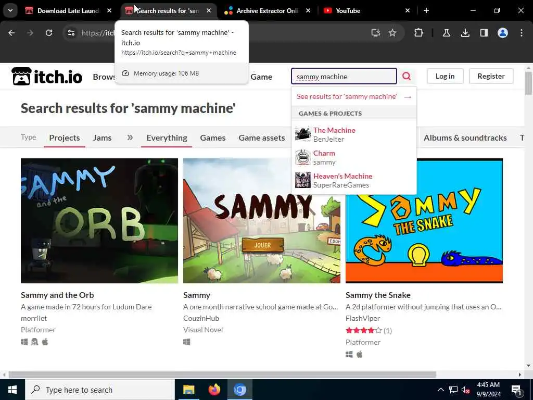Viewport: 533px width, 400px height.
Task: Open the Chrome profile avatar
Action: 502,33
